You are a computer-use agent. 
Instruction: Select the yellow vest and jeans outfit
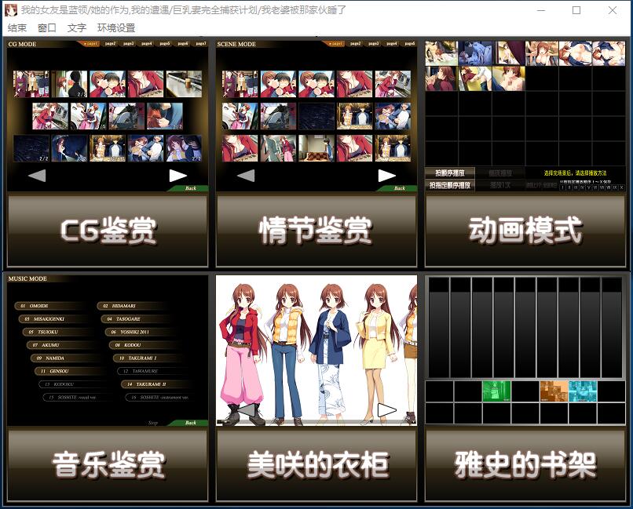click(287, 354)
